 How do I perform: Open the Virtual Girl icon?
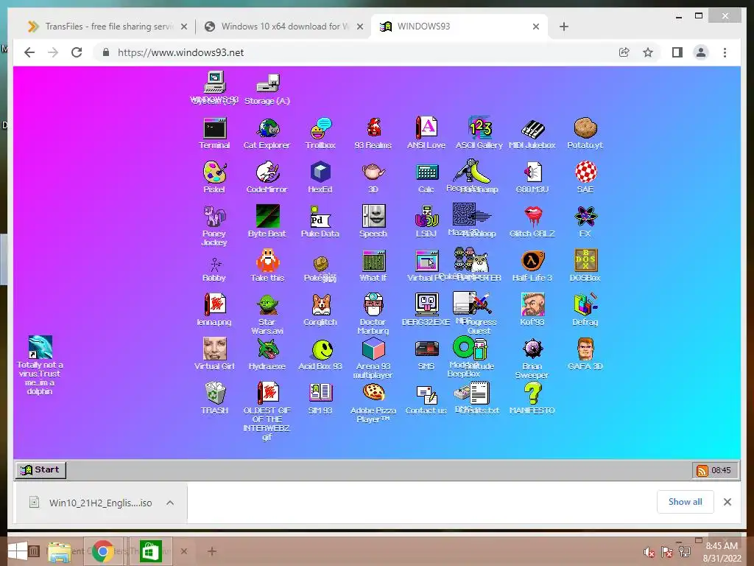[214, 354]
